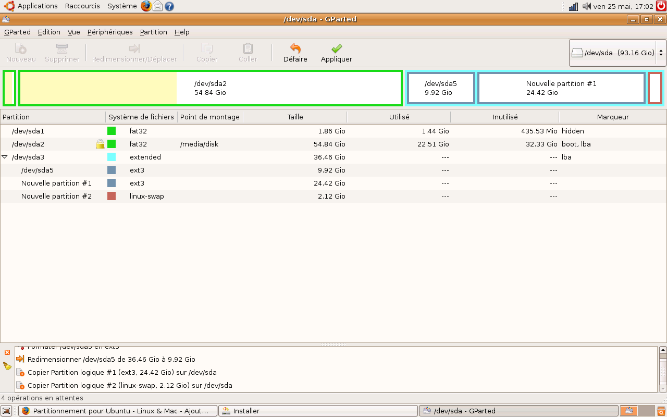Undo last operation with Défaire
This screenshot has height=417, width=667.
tap(295, 52)
